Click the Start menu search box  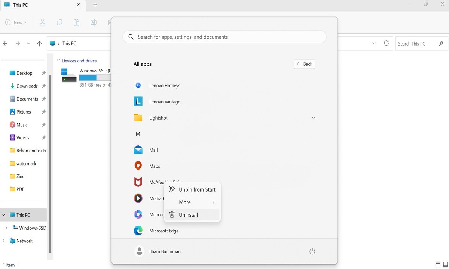coord(224,37)
